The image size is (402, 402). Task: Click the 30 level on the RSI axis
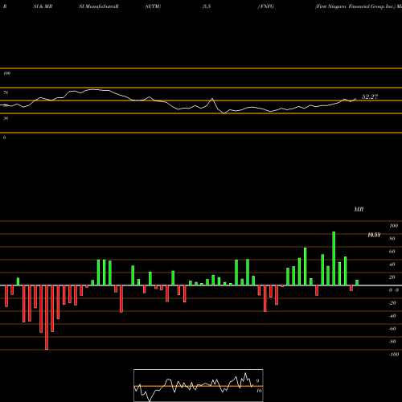click(6, 118)
